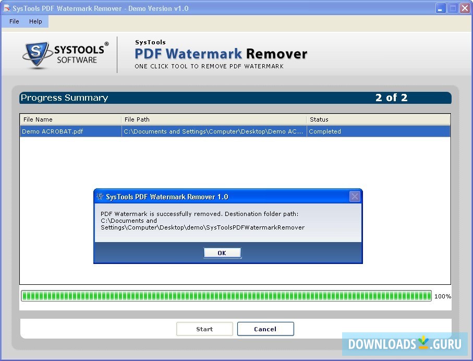The width and height of the screenshot is (473, 361).
Task: Click the 100% progress label
Action: (443, 296)
